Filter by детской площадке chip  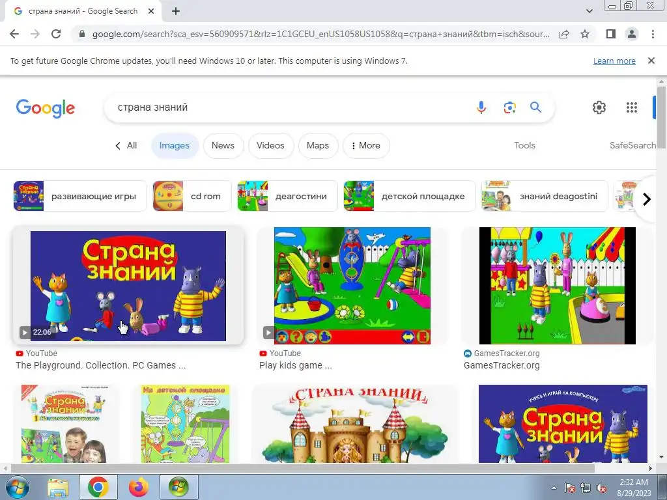(409, 196)
